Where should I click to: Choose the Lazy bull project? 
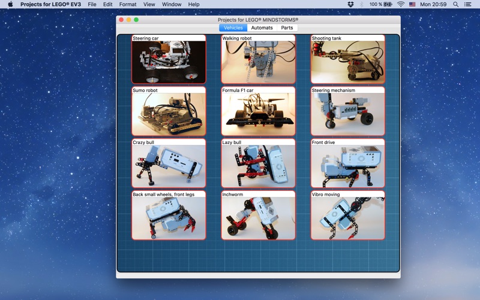pos(259,163)
